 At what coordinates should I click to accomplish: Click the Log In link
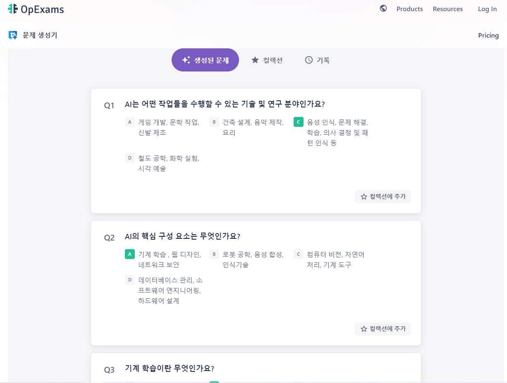(x=488, y=9)
